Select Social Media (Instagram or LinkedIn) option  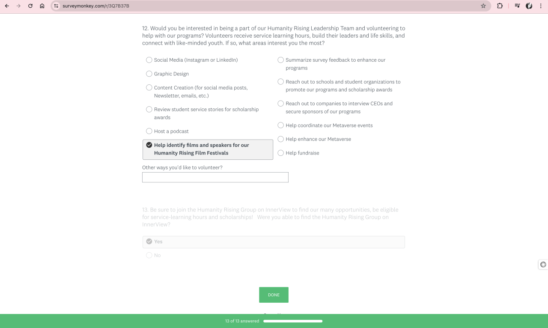coord(149,60)
